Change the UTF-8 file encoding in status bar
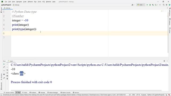The image size is (171, 96). (x=138, y=95)
